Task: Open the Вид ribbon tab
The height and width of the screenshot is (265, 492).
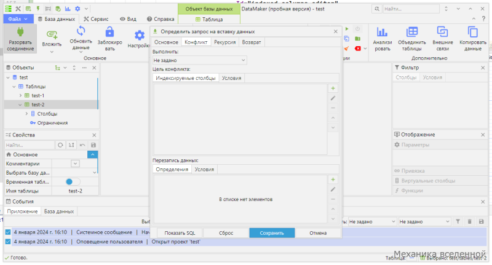Action: coord(128,19)
